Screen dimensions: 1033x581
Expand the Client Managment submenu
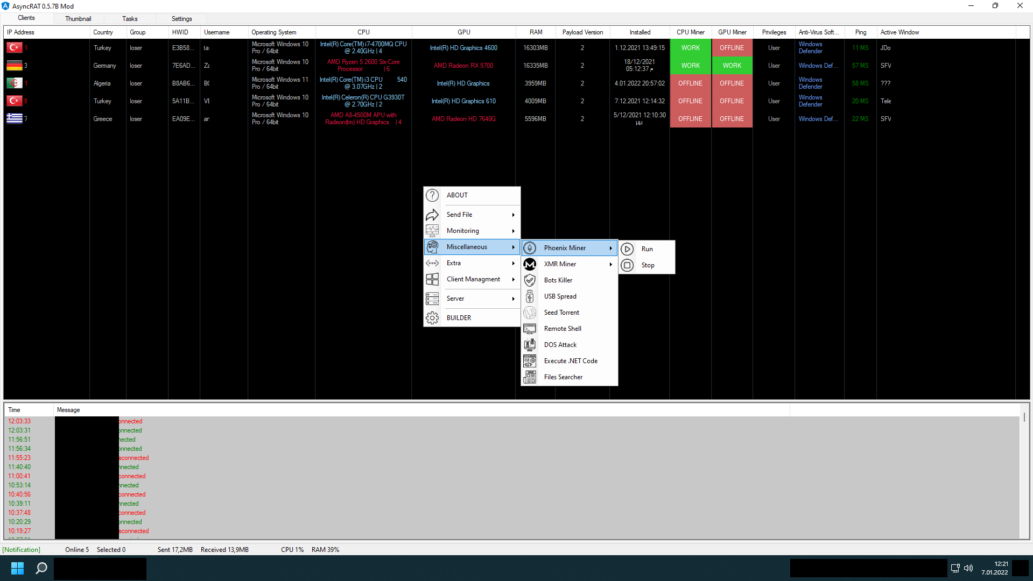click(472, 279)
